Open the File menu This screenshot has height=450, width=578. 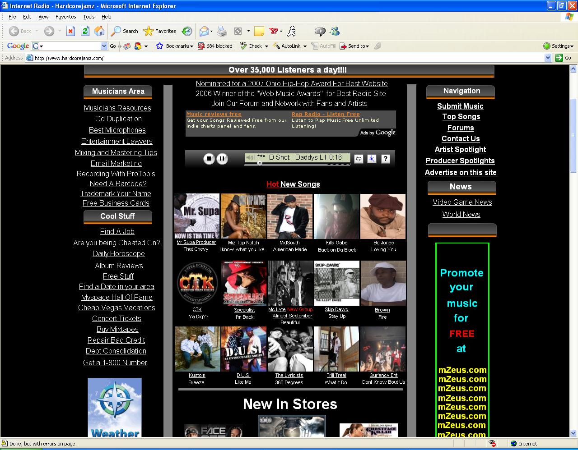(x=12, y=17)
